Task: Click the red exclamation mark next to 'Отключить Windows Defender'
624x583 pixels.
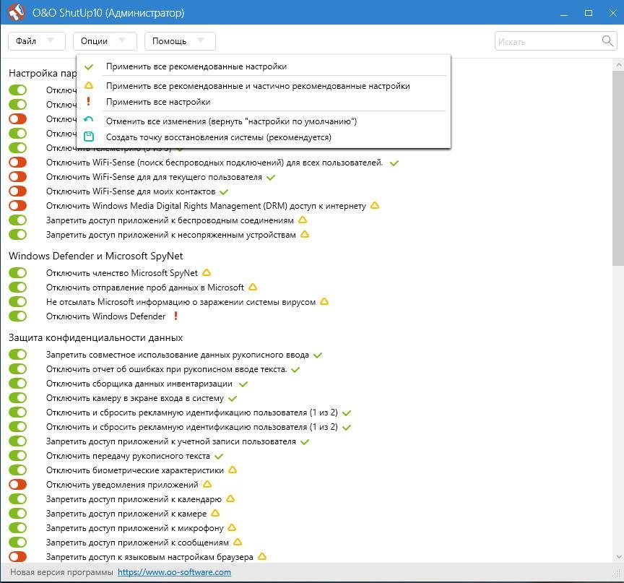Action: click(175, 316)
